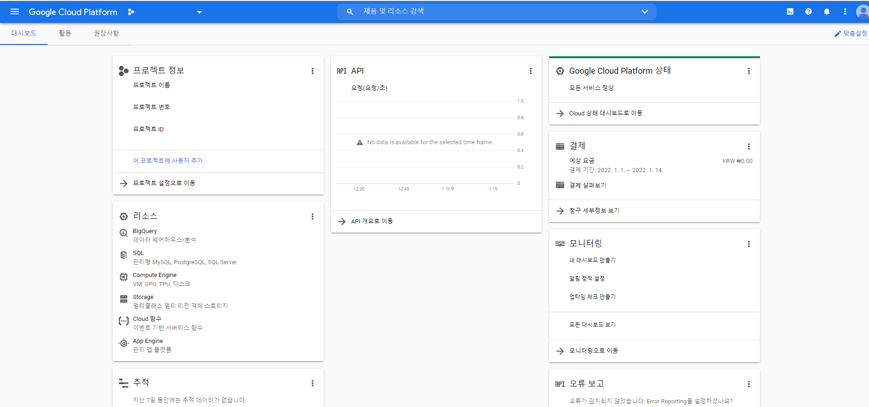The image size is (869, 407).
Task: Open the notifications bell
Action: pos(827,12)
